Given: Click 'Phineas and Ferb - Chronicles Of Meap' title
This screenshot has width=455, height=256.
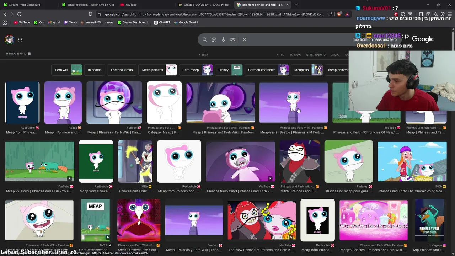Looking at the screenshot, I should (x=366, y=132).
